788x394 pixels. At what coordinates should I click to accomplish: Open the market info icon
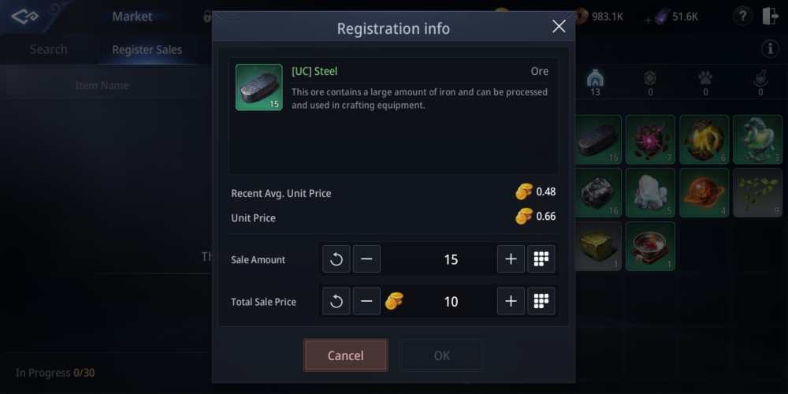click(x=770, y=49)
